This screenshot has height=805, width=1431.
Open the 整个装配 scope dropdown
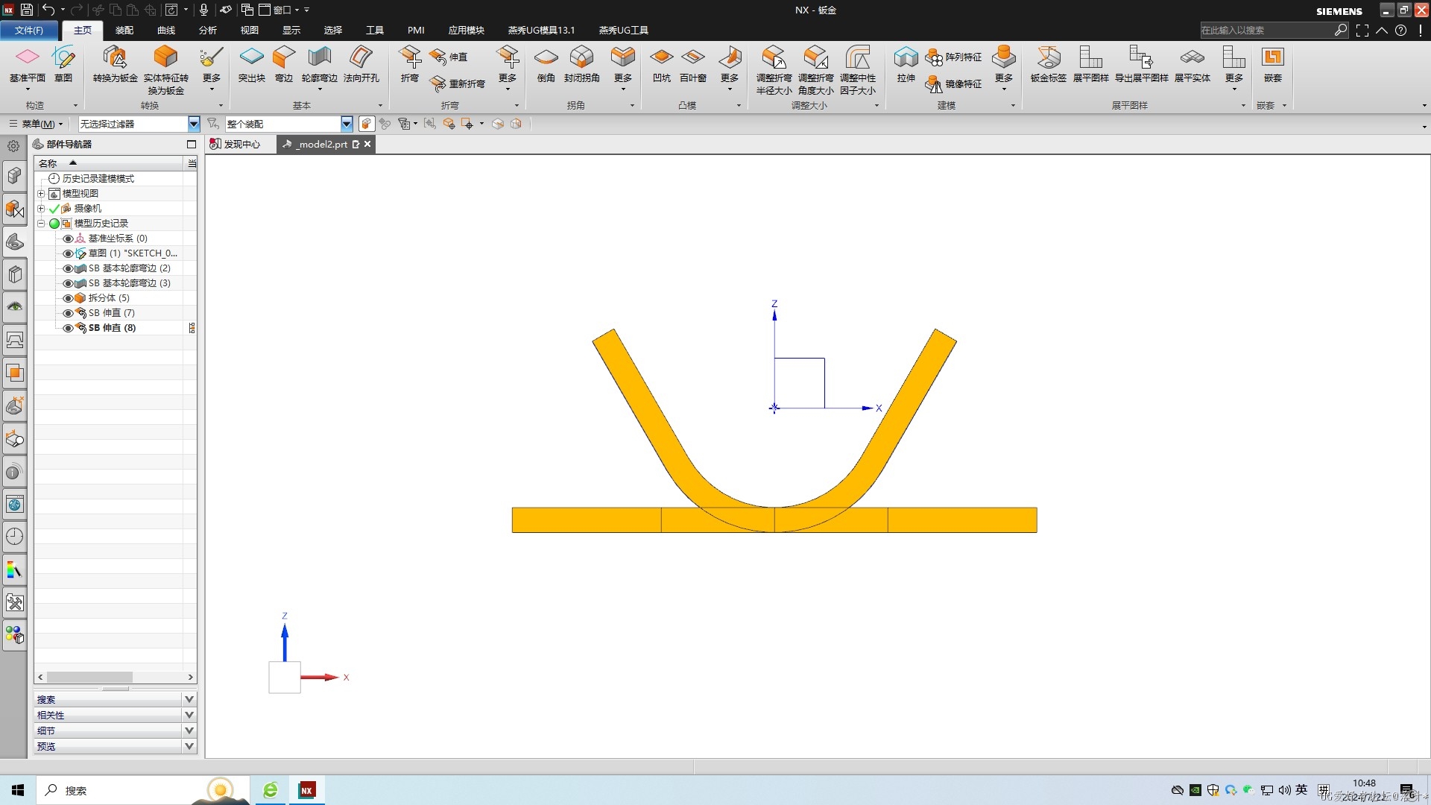347,124
